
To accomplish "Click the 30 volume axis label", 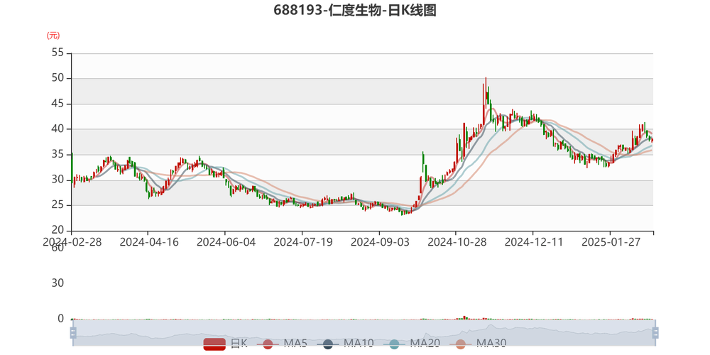I will (x=57, y=283).
